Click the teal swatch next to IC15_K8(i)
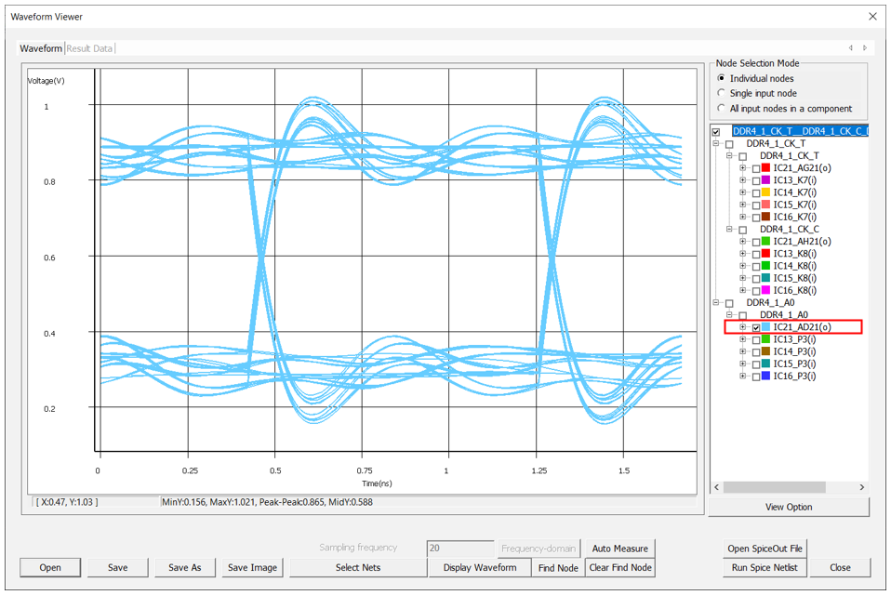891x595 pixels. pyautogui.click(x=765, y=278)
